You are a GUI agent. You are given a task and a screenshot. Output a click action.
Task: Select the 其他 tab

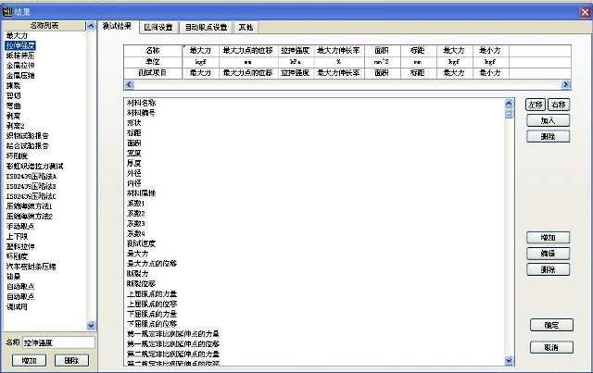coord(248,28)
